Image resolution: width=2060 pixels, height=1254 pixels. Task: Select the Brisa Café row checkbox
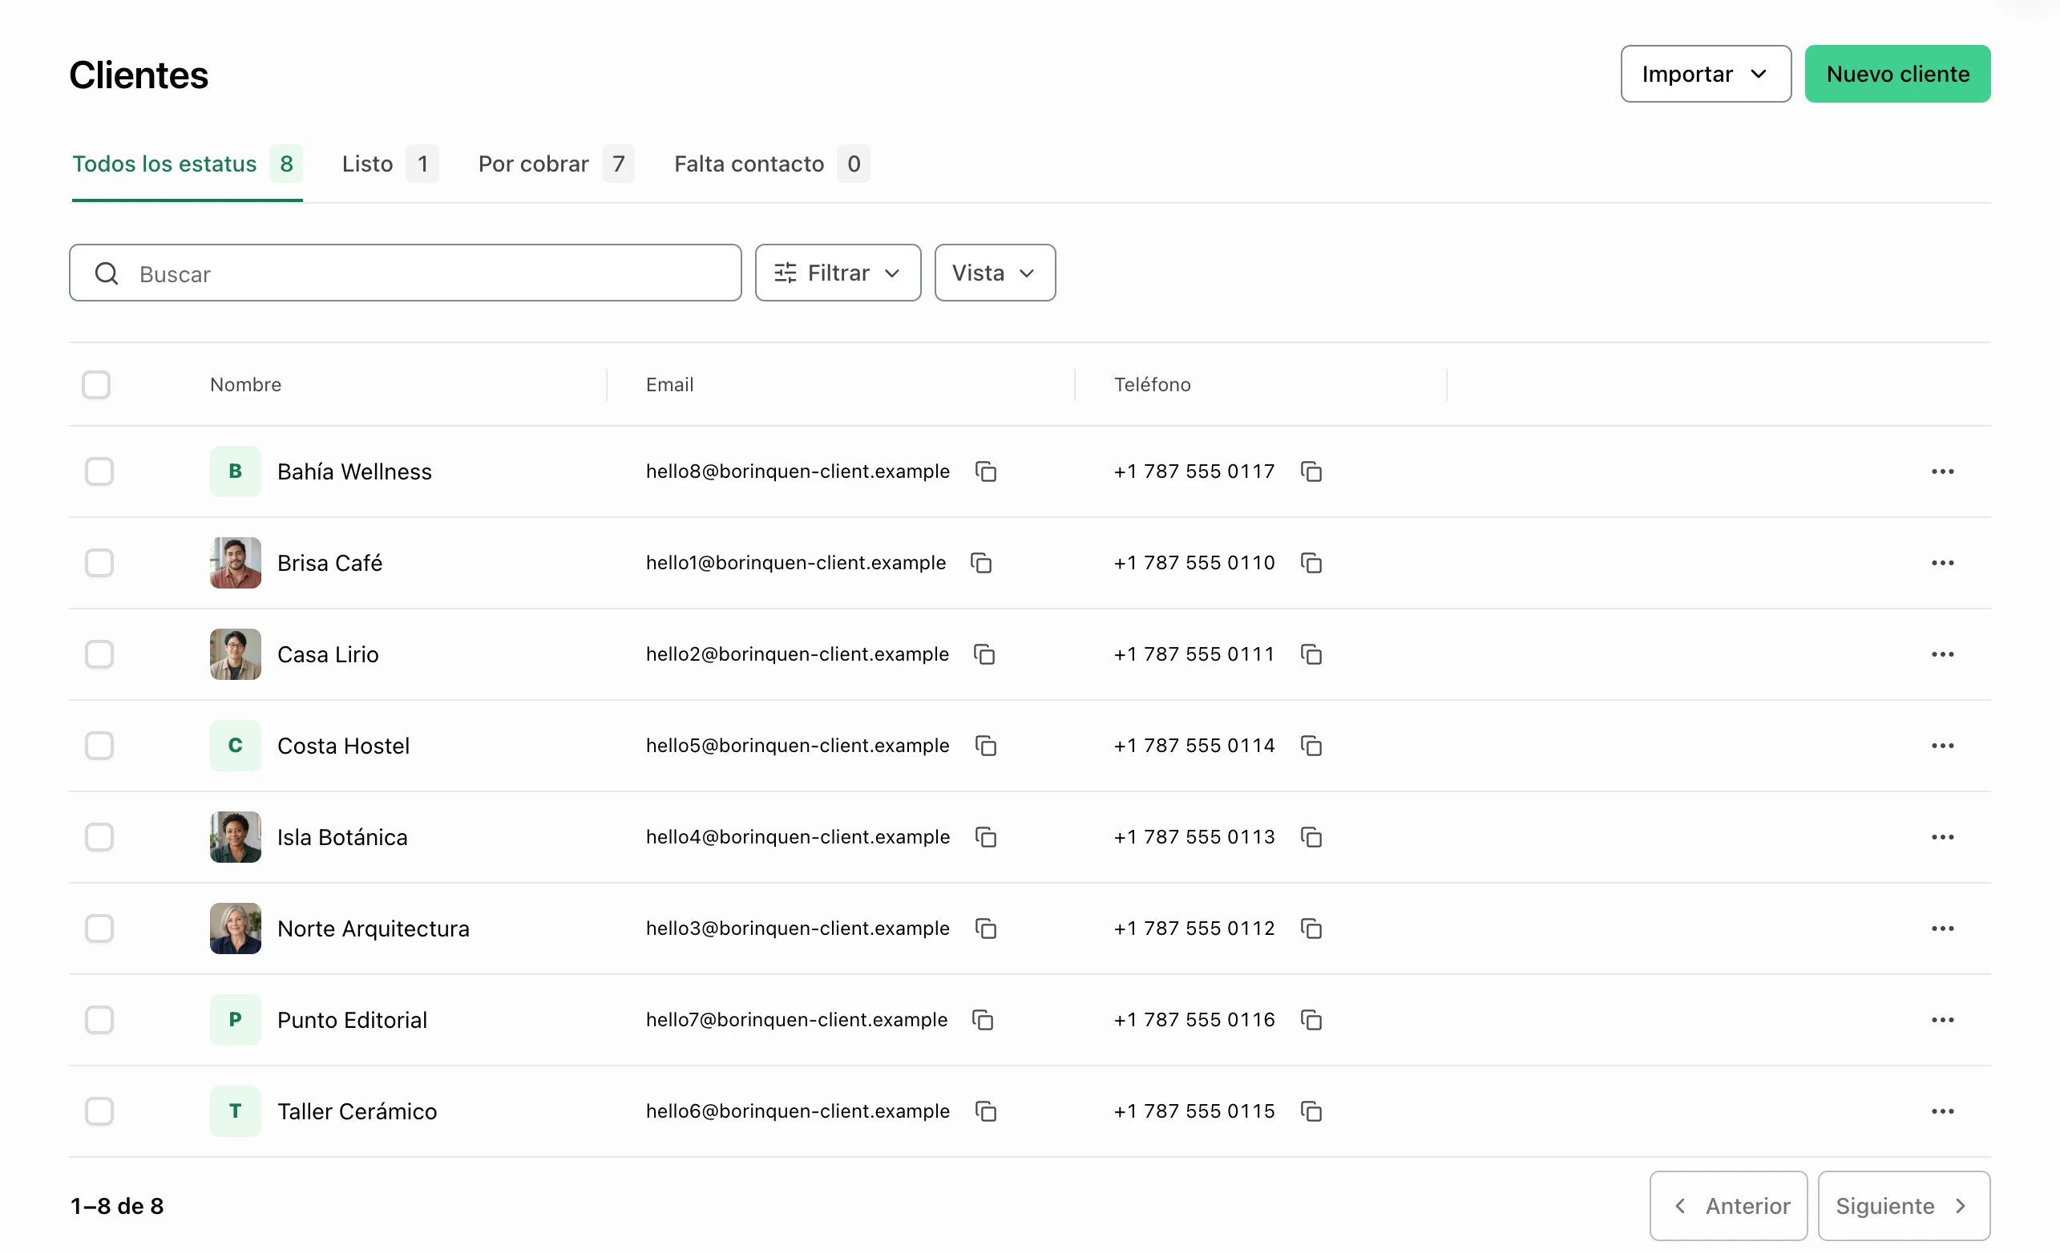tap(99, 563)
